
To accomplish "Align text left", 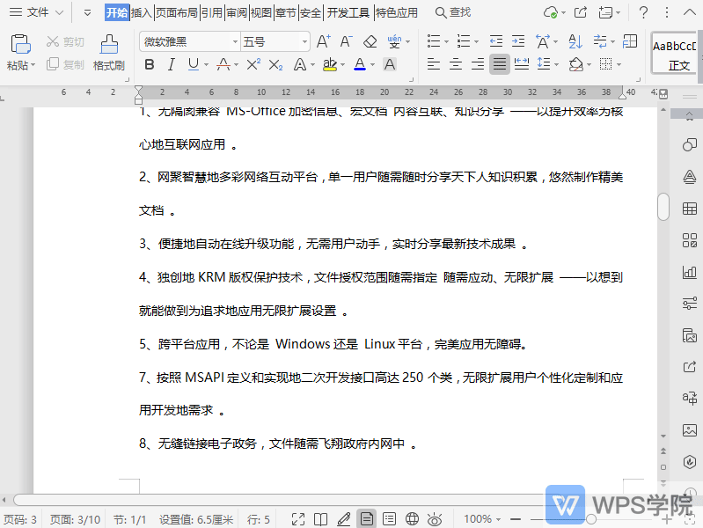I will (434, 64).
